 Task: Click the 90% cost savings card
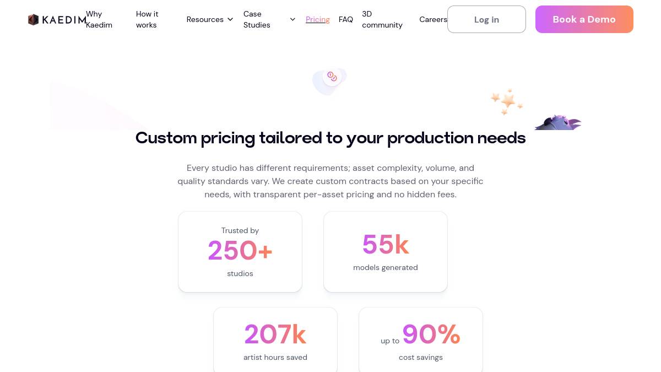(x=421, y=340)
